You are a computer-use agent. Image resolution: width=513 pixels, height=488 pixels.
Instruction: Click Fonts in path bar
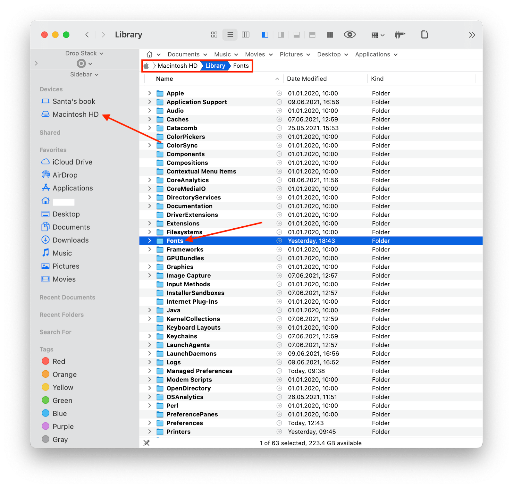pyautogui.click(x=241, y=66)
